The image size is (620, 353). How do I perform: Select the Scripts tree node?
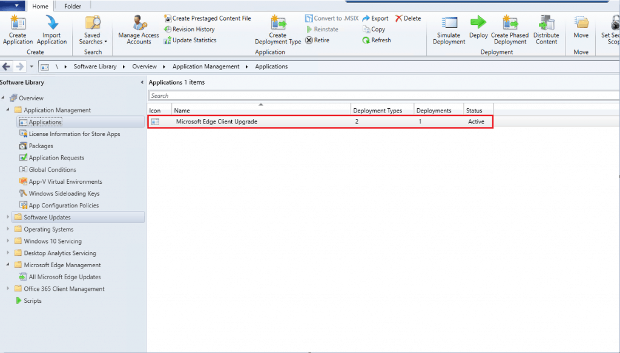(33, 300)
